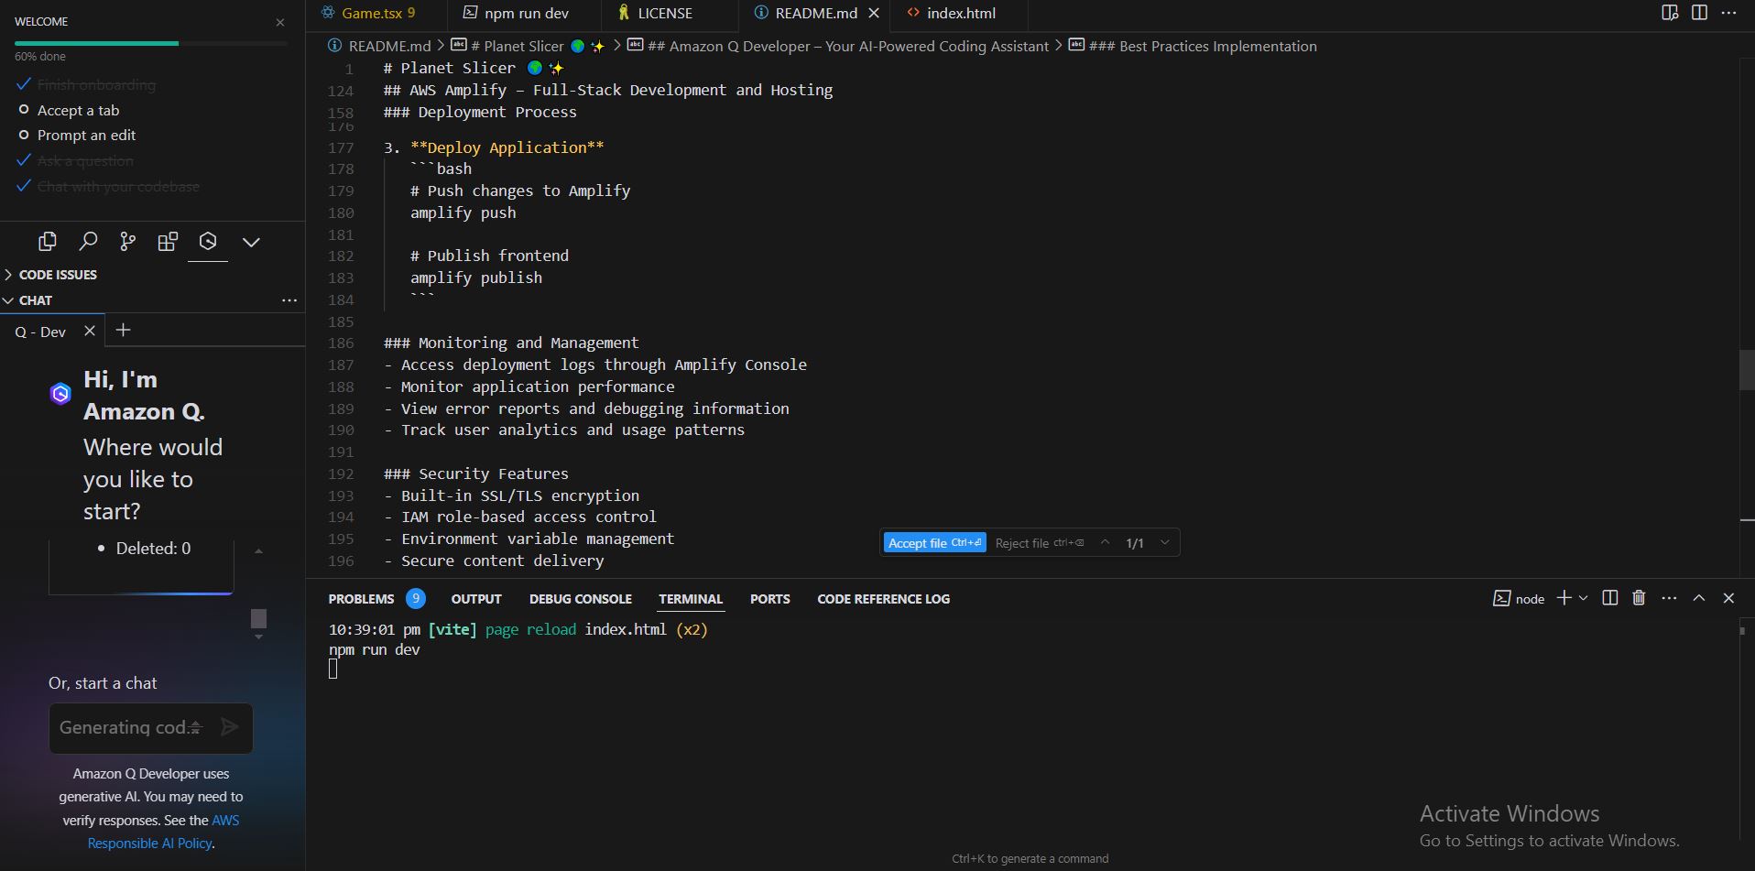Kill the terminal with trash icon
The height and width of the screenshot is (871, 1755).
coord(1639,598)
